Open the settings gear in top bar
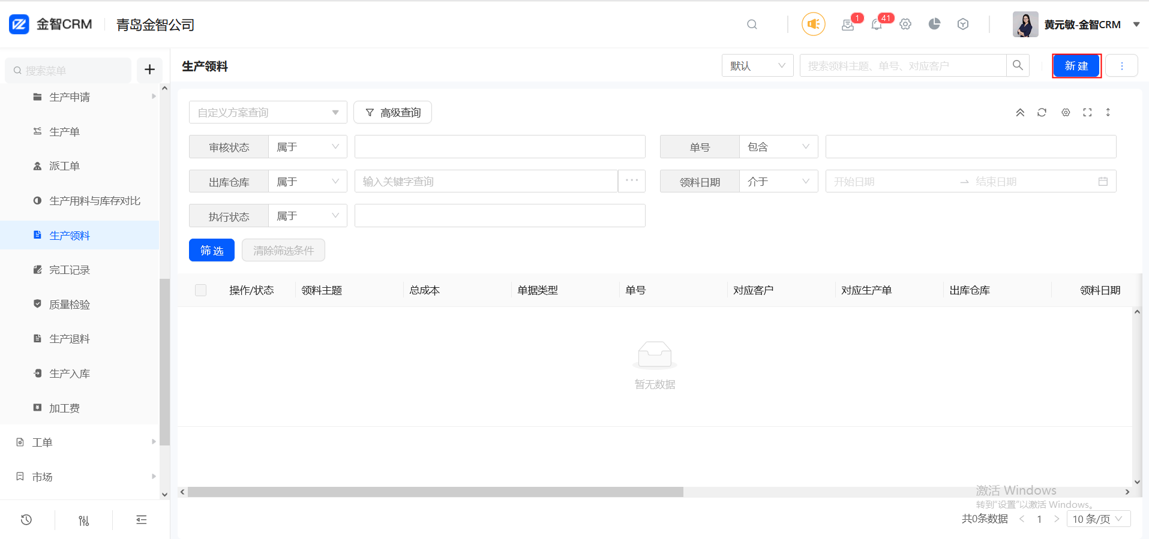 click(x=905, y=25)
